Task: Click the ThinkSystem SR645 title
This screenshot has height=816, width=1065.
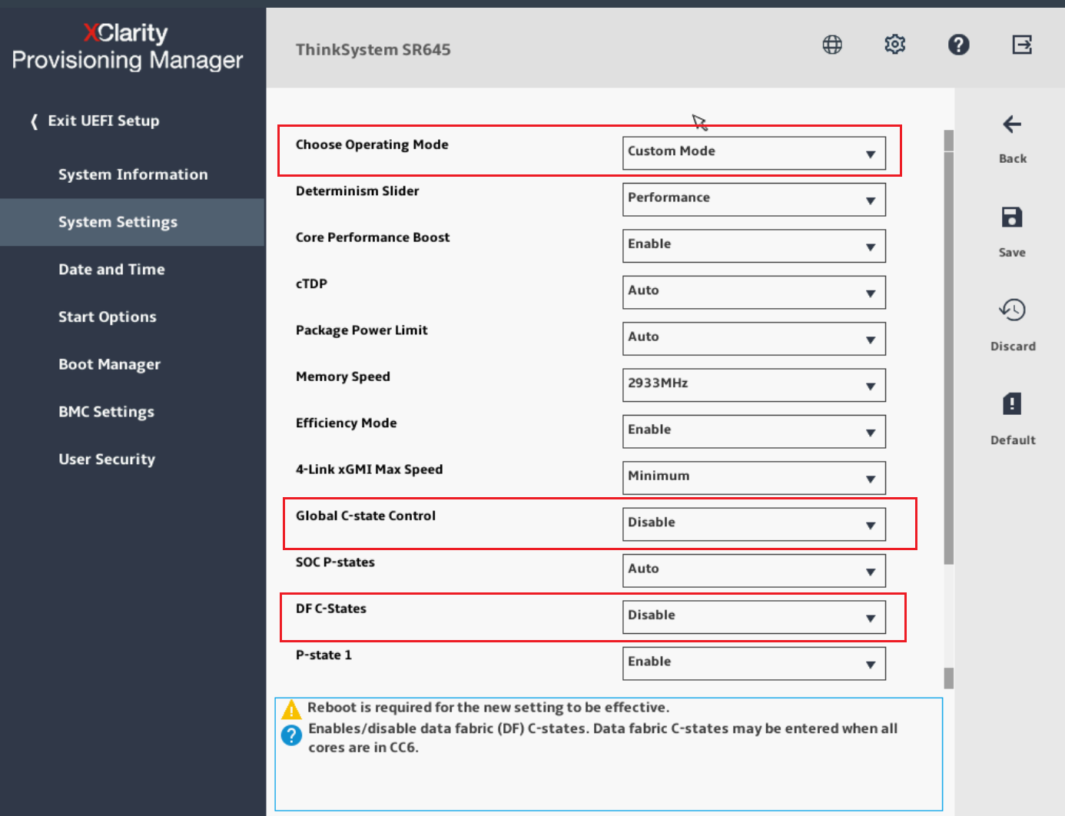Action: coord(373,50)
